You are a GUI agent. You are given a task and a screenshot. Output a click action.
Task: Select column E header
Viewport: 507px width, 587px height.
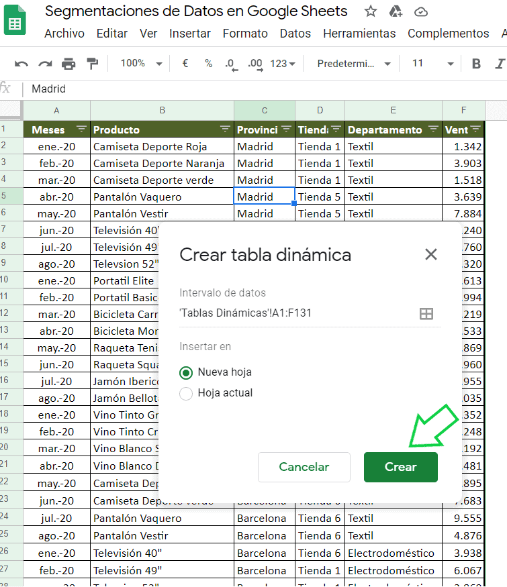394,111
